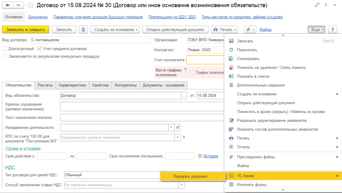Expand the Печать toolbar dropdown
Image resolution: width=342 pixels, height=193 pixels.
point(224,30)
